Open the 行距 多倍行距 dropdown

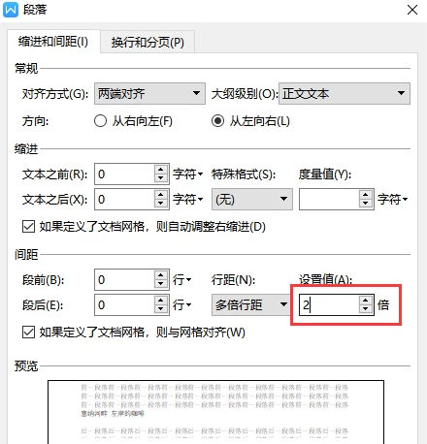tap(251, 304)
